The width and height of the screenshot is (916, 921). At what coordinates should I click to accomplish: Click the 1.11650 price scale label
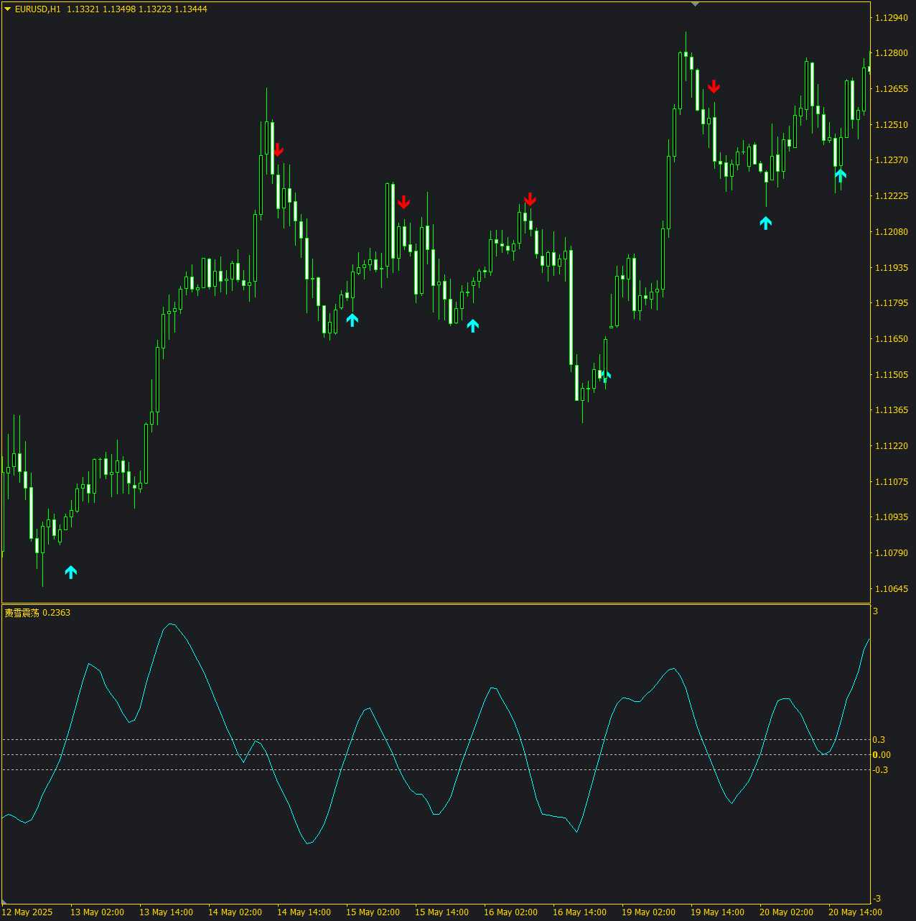[890, 339]
